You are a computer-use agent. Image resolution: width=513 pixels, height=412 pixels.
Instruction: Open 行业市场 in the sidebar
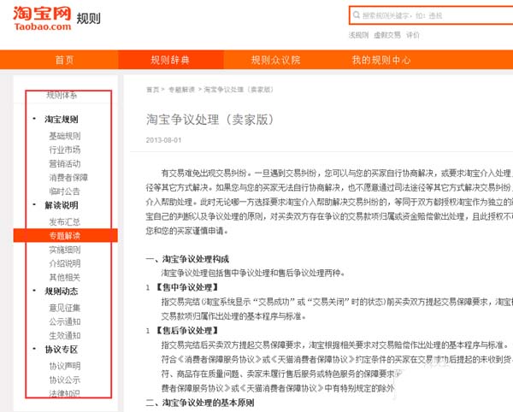click(65, 150)
